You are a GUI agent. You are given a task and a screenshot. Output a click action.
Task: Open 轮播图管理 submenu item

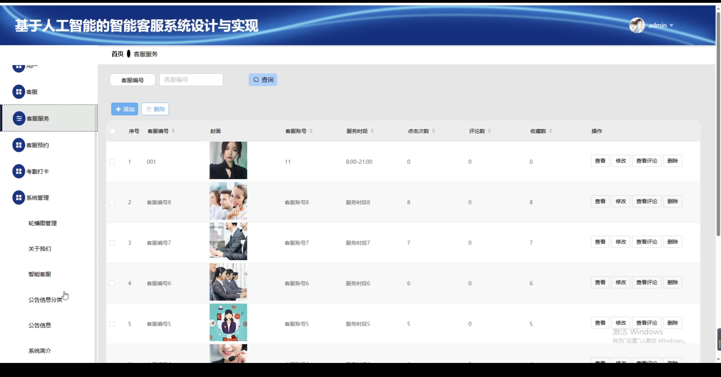[43, 223]
